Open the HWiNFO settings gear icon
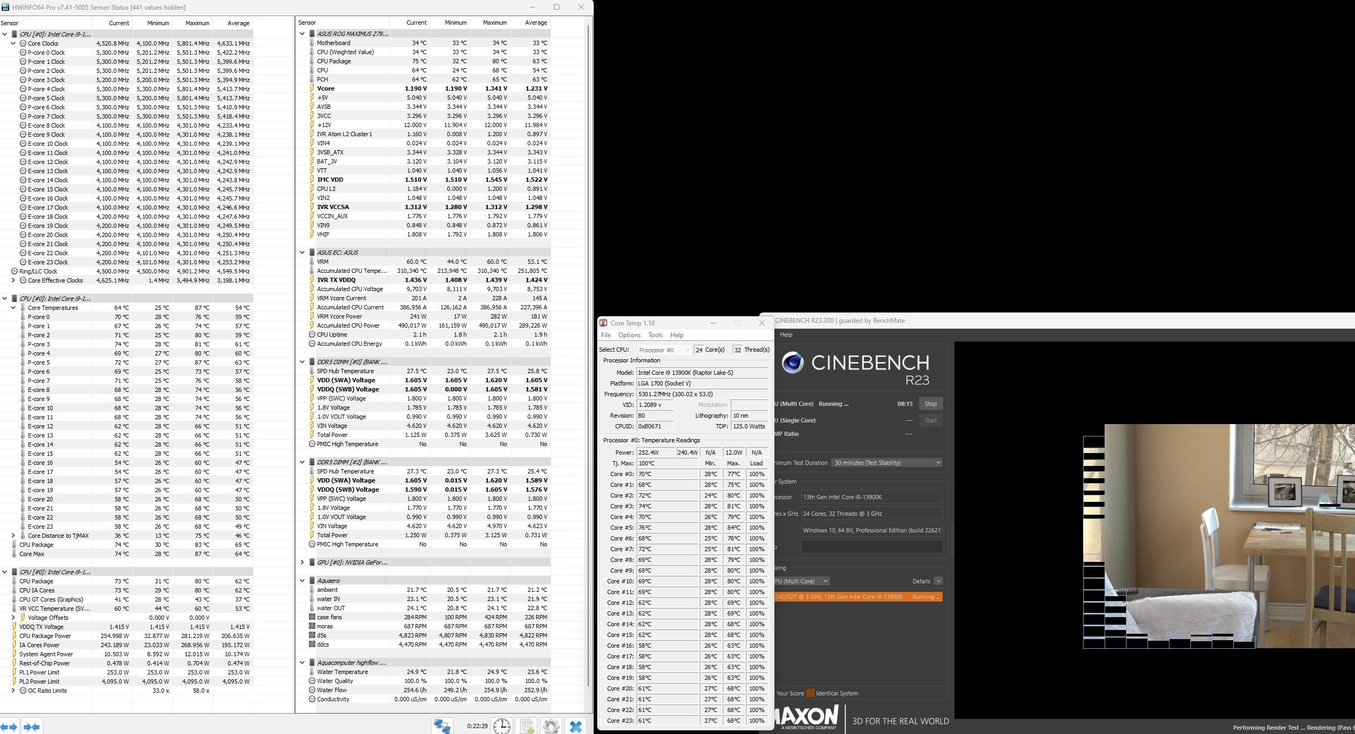The image size is (1355, 734). pyautogui.click(x=551, y=726)
